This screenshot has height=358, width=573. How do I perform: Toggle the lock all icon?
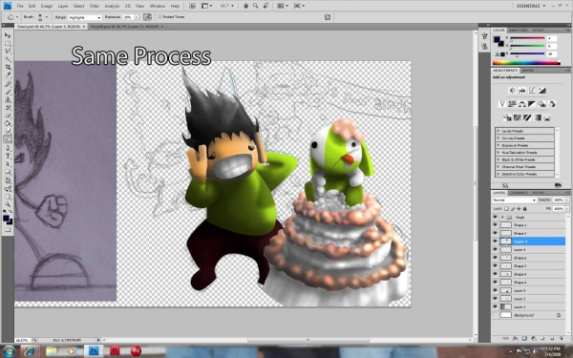[x=524, y=208]
